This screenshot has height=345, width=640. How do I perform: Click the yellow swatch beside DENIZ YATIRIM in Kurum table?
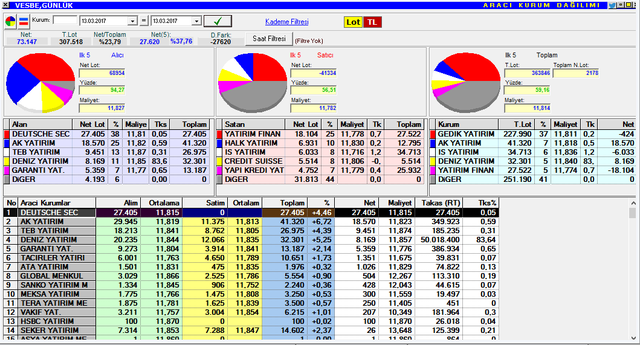(x=433, y=161)
